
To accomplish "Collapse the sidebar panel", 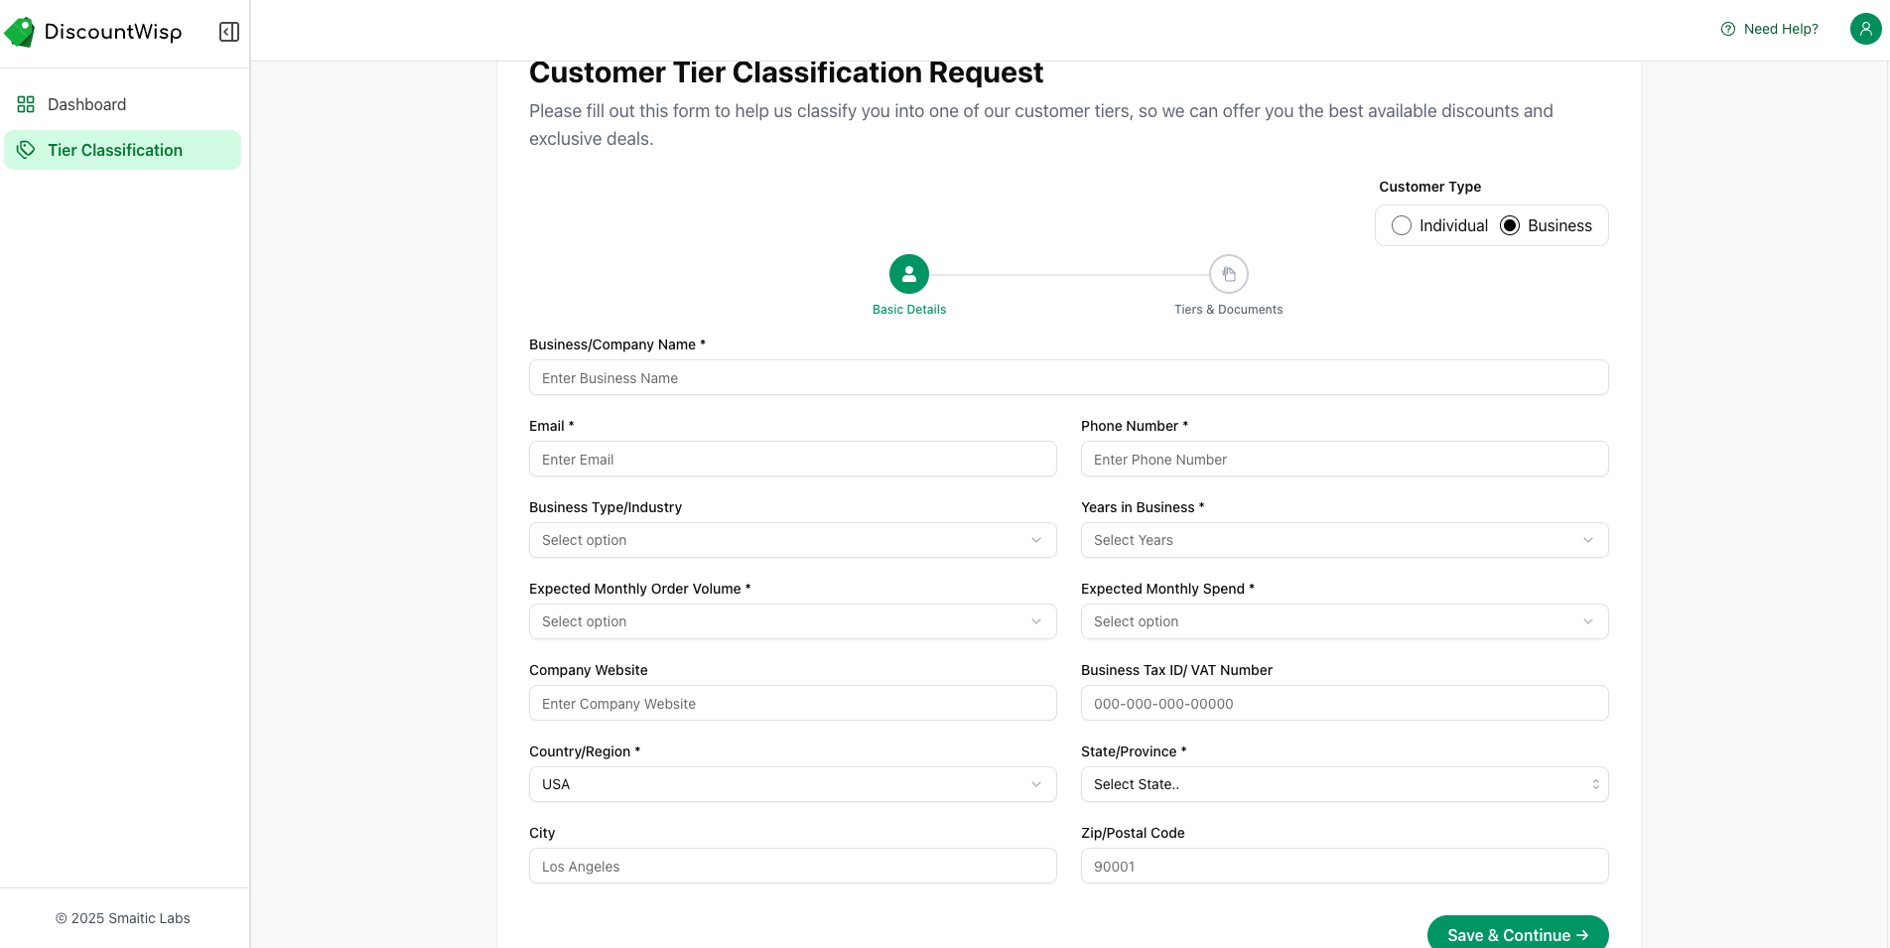I will 229,32.
